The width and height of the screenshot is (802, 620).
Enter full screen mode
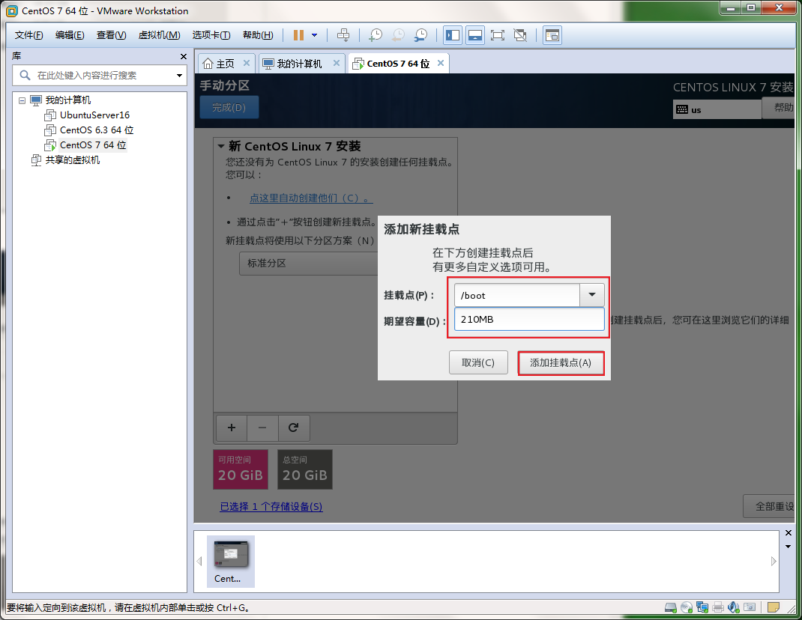(497, 35)
